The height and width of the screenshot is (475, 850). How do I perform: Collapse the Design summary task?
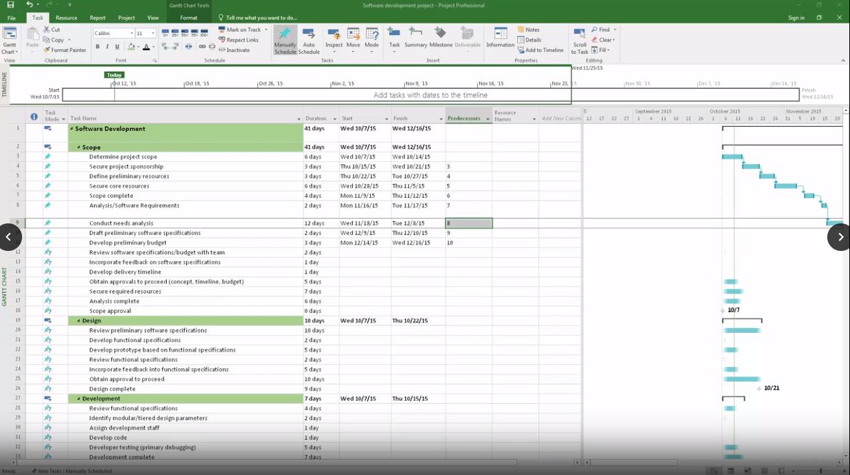tap(79, 321)
